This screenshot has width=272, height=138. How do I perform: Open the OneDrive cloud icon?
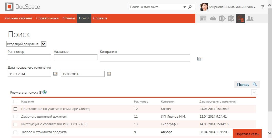213,18
